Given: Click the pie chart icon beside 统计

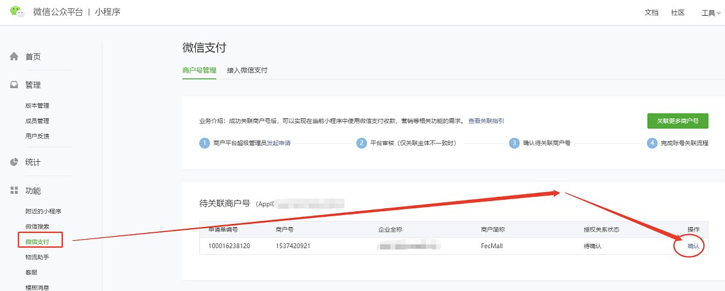Looking at the screenshot, I should tap(14, 162).
